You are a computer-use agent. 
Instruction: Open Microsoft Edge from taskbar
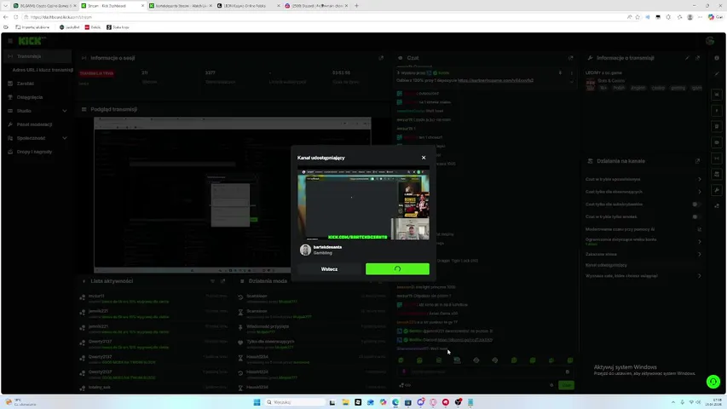coord(395,402)
